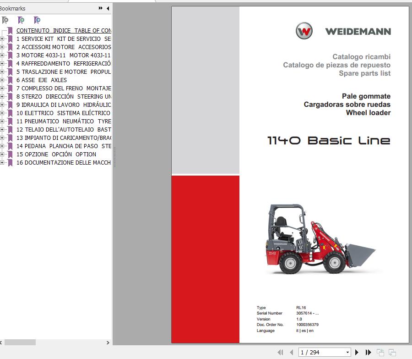Expand the 5 TRASLAZIONE E MOTORE bookmark
The image size is (412, 359).
click(x=2, y=72)
